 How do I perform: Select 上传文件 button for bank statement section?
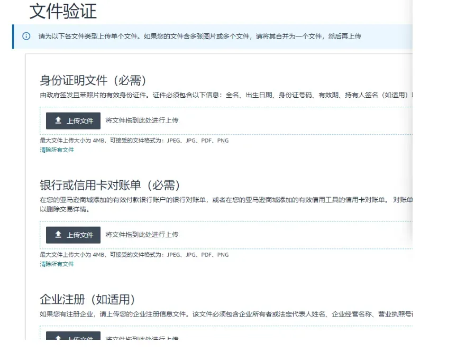[73, 235]
